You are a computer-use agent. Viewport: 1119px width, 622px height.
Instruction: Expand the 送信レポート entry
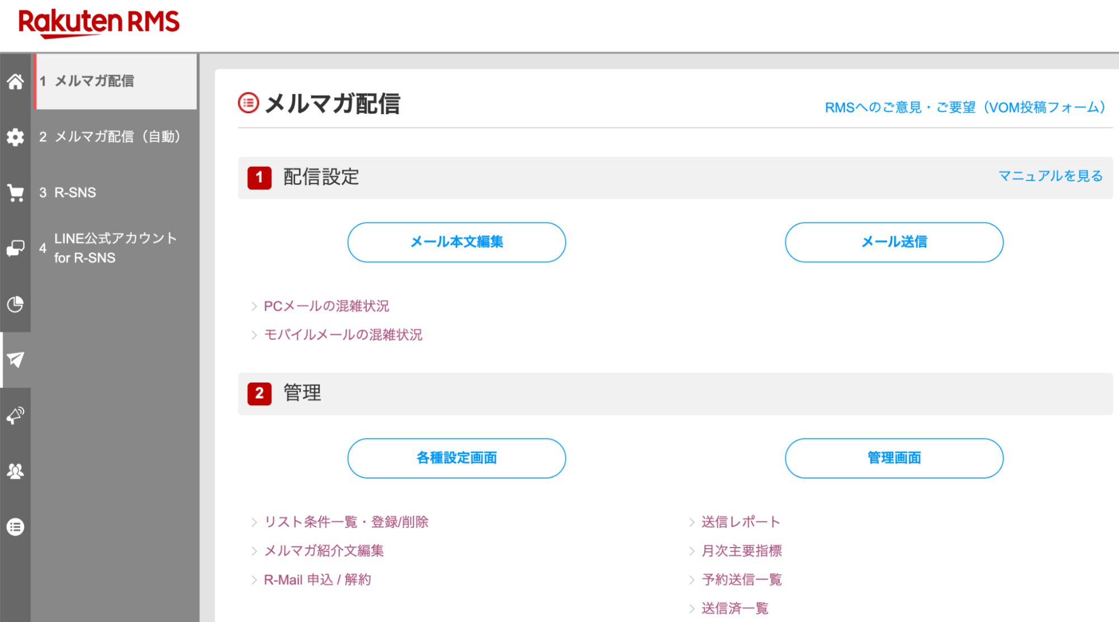pos(740,522)
